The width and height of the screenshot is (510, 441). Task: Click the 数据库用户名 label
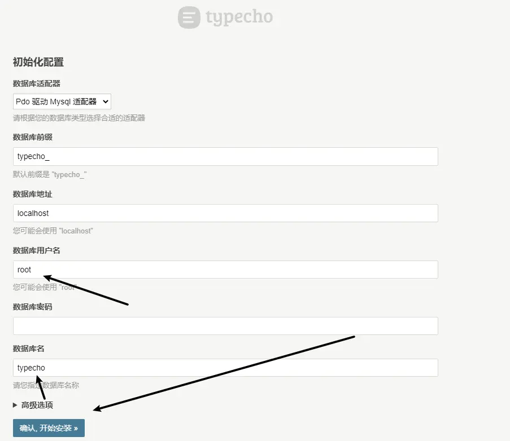pyautogui.click(x=36, y=250)
